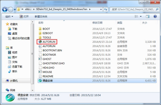161x105 pixels.
Task: Select the TOOLS folder icon
Action: (40, 37)
